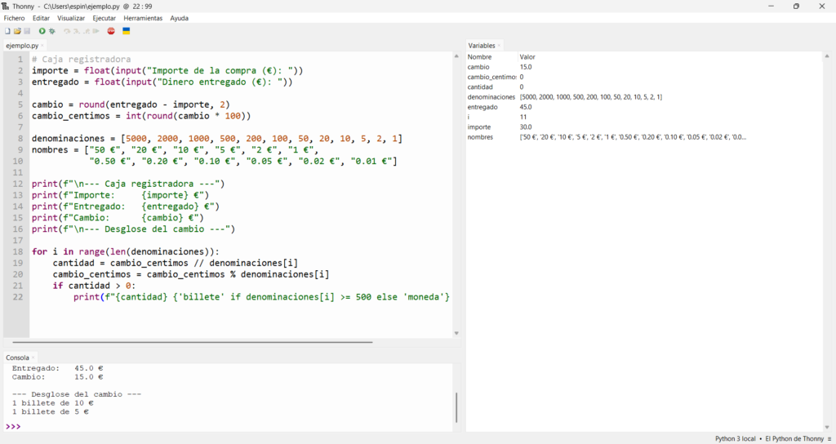Click the Nombre column header

coord(479,57)
